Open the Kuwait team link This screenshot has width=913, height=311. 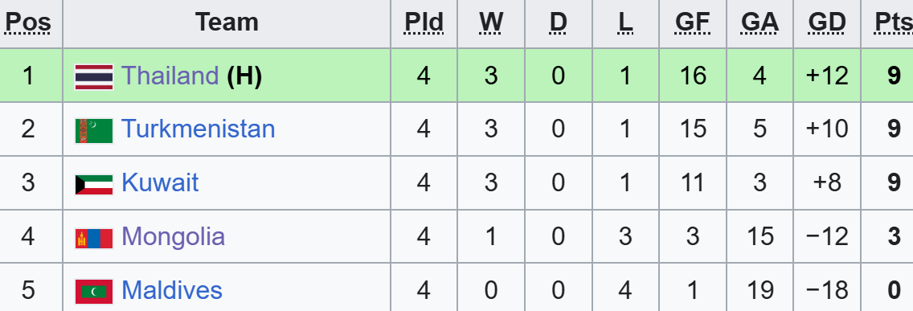160,183
